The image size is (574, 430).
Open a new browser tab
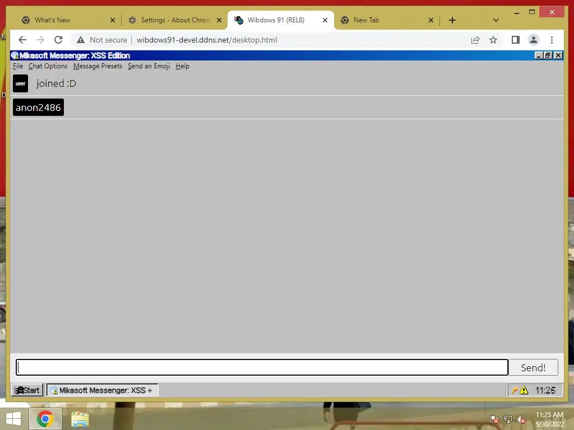(x=452, y=20)
